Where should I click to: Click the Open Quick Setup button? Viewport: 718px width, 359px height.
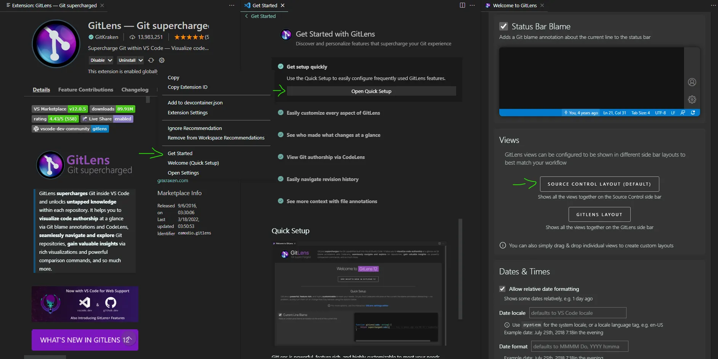pos(371,91)
